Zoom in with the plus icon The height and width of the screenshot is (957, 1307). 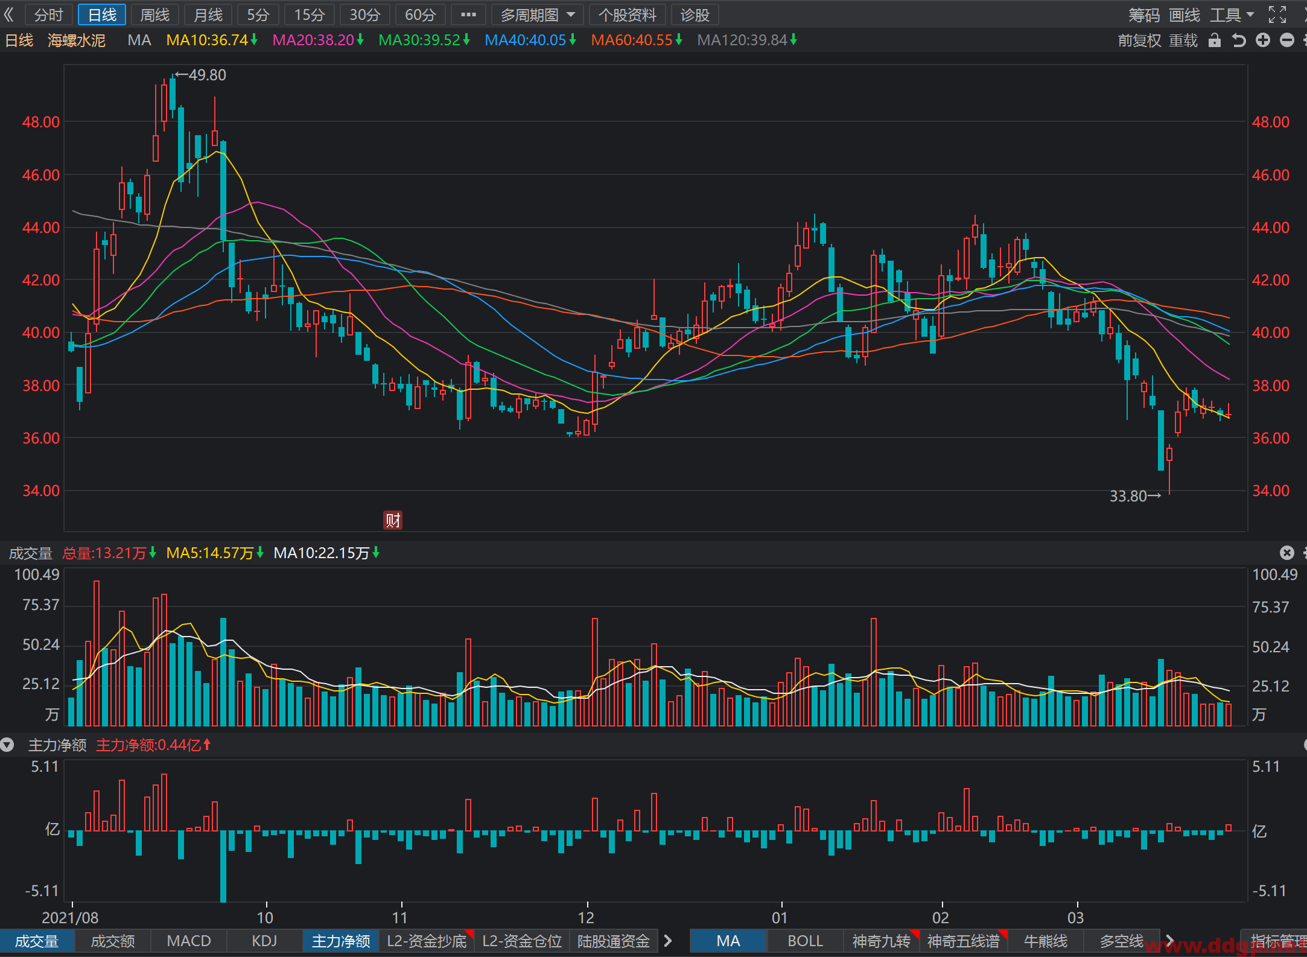coord(1263,40)
